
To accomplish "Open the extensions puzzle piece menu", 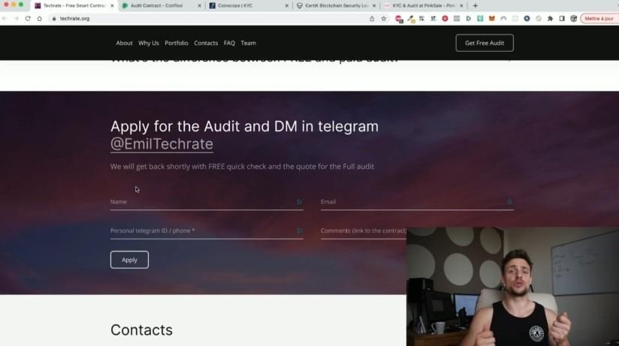I will (550, 18).
